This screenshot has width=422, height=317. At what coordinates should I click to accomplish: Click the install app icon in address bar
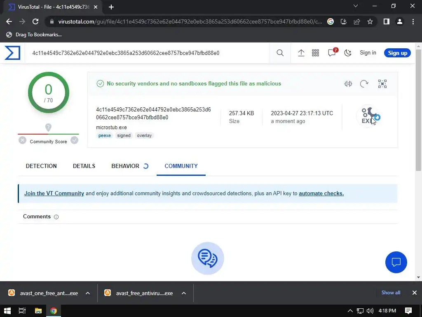[x=343, y=21]
